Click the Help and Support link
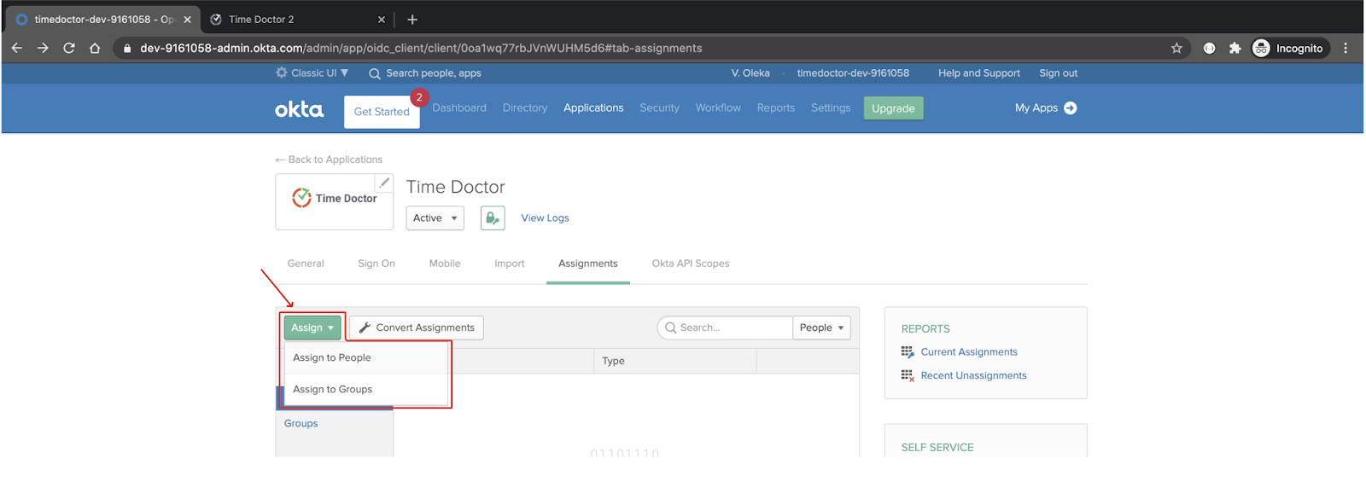This screenshot has height=493, width=1366. click(979, 73)
